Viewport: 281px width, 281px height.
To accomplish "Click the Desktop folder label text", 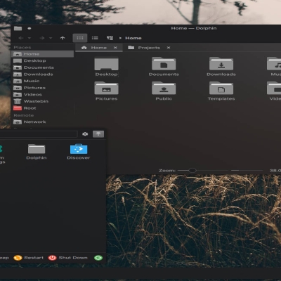I will tap(106, 74).
